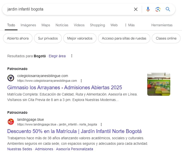Click the magnifying glass search icon
The width and height of the screenshot is (182, 155).
[x=168, y=9]
